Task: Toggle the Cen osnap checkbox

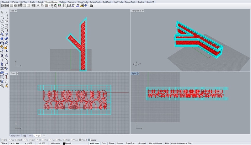Action: click(x=30, y=140)
